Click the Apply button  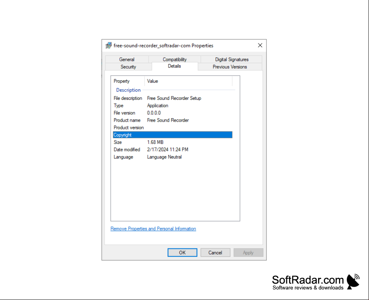coord(248,252)
